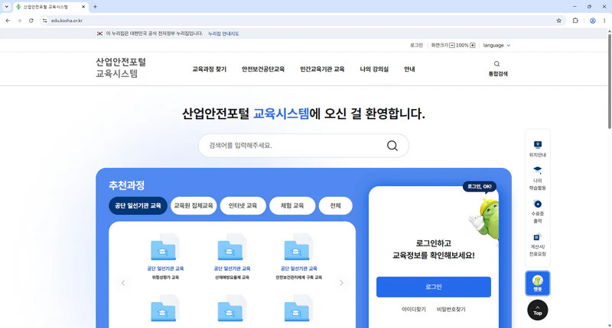Click the blue 로그인 button
The height and width of the screenshot is (328, 612).
pyautogui.click(x=434, y=287)
